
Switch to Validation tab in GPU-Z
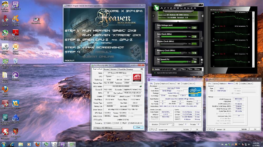[114, 69]
